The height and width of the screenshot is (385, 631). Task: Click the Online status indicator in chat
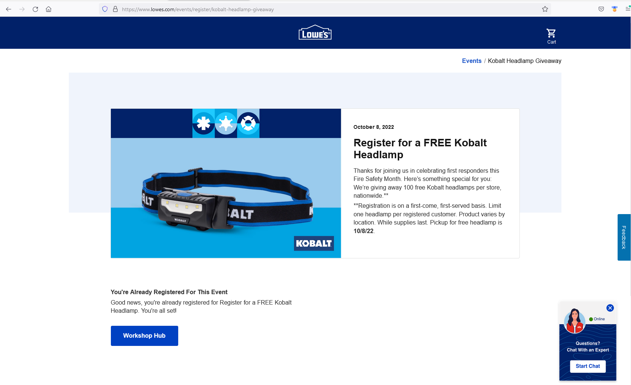[597, 319]
